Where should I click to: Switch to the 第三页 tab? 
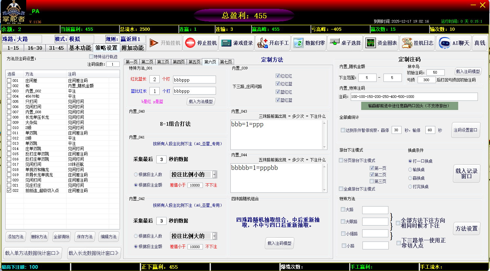pos(163,62)
